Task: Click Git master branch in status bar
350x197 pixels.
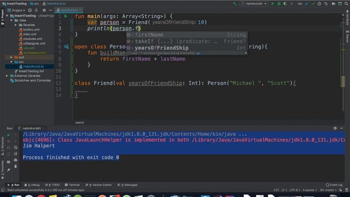Action: pos(328,190)
